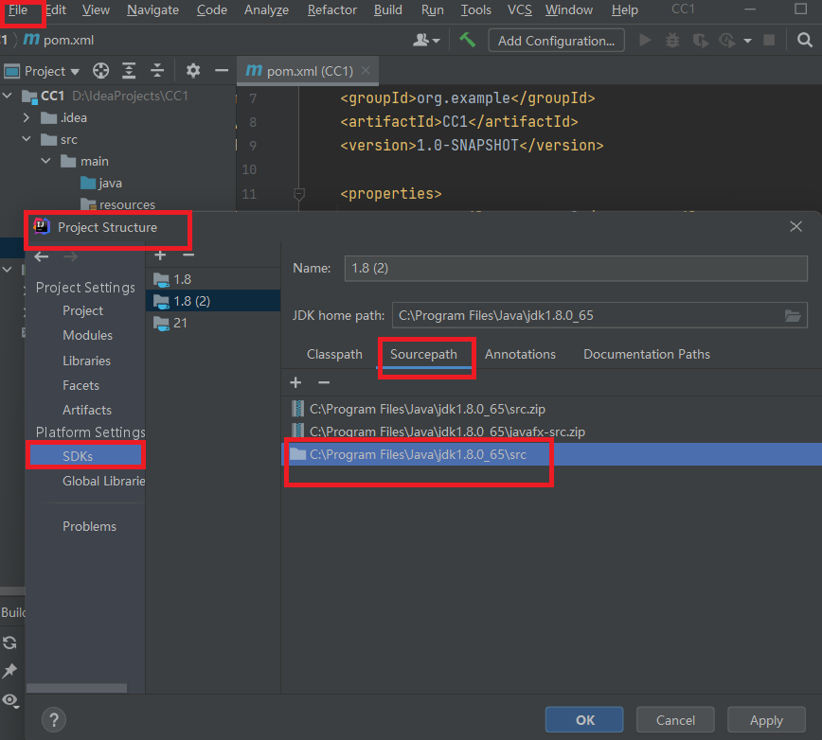This screenshot has height=740, width=822.
Task: Open the Refactor menu
Action: click(331, 10)
